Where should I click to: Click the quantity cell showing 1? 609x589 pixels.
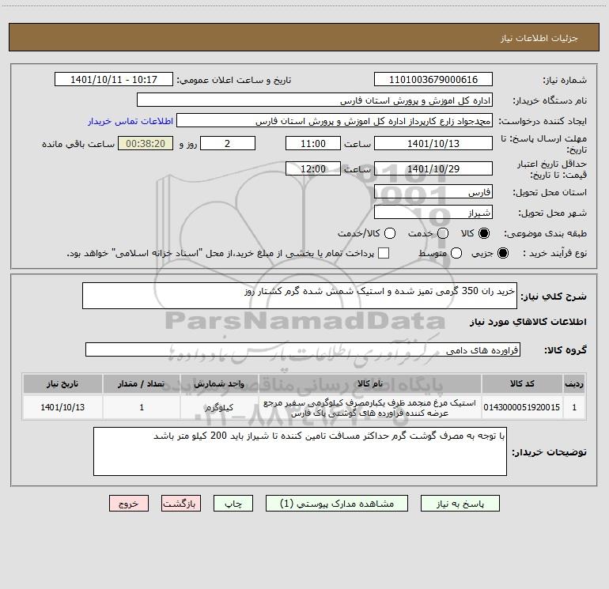(x=142, y=407)
